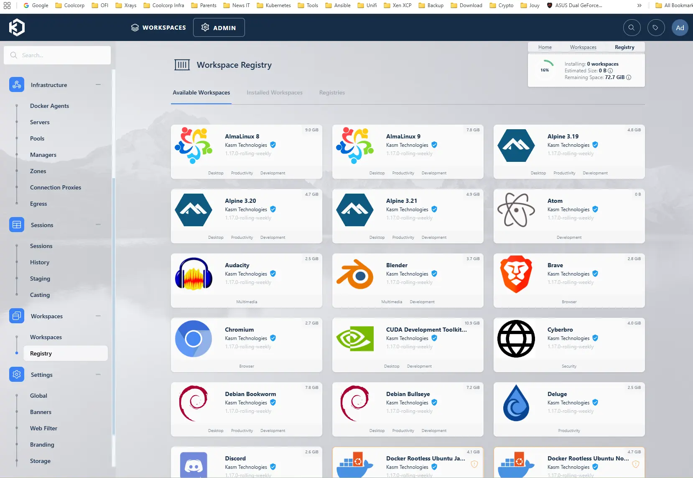Open the search icon in the top bar
This screenshot has width=693, height=478.
pos(632,28)
